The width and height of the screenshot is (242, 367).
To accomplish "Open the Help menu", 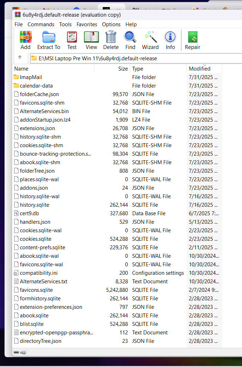I will 131,24.
